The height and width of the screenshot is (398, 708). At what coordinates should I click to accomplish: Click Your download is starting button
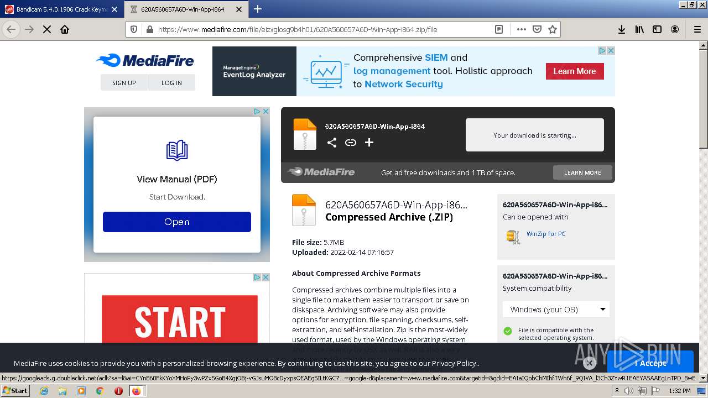[535, 135]
